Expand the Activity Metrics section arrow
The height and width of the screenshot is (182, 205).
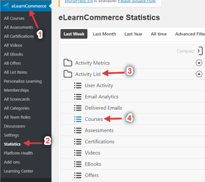click(199, 63)
